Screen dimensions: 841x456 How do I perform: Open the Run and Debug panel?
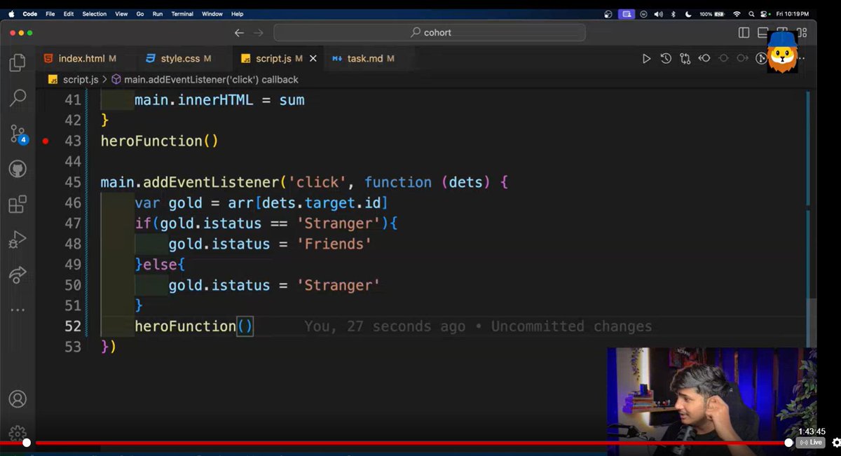pos(18,239)
